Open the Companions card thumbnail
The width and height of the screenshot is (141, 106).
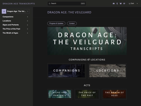[x=67, y=71]
